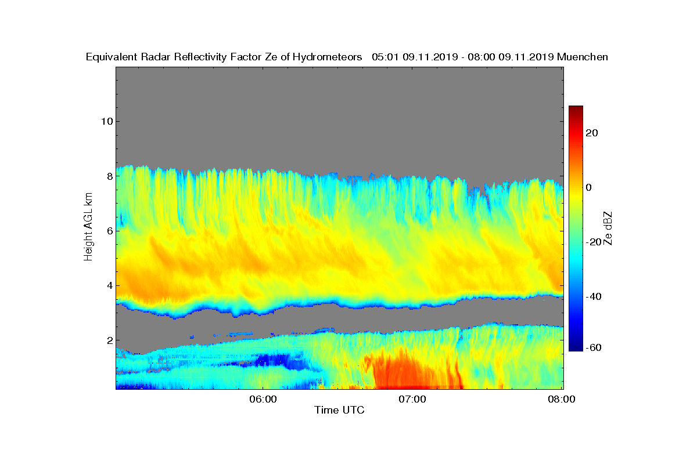The height and width of the screenshot is (464, 697).
Task: Click the height tick label '2'
Action: pyautogui.click(x=109, y=340)
